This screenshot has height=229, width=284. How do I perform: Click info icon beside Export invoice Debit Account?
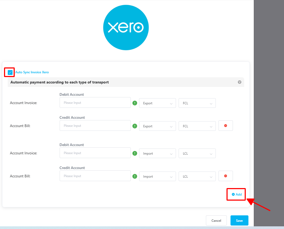pyautogui.click(x=135, y=103)
